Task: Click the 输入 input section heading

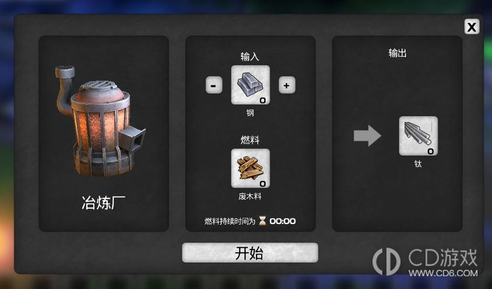Action: pyautogui.click(x=249, y=56)
